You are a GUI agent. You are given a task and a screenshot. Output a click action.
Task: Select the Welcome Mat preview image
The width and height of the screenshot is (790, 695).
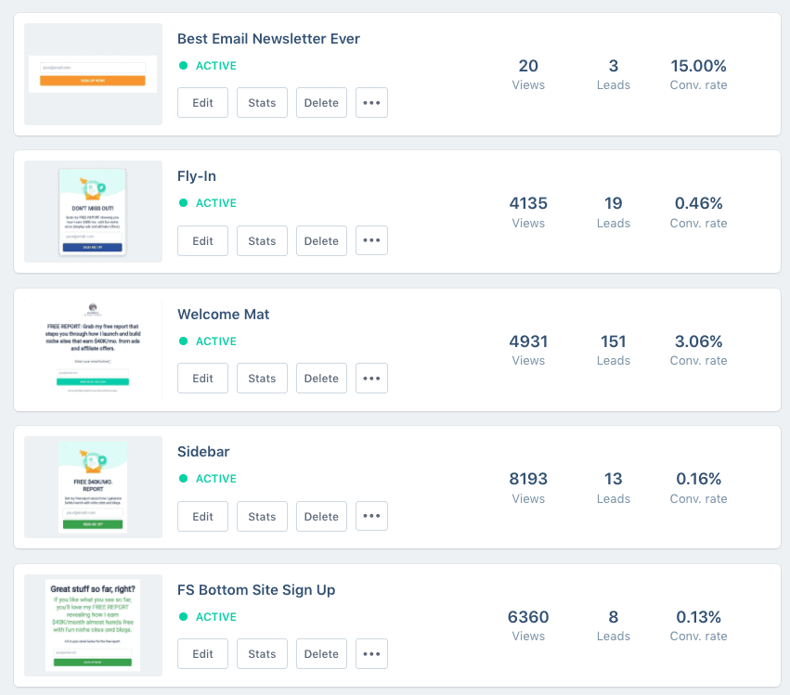(x=93, y=350)
